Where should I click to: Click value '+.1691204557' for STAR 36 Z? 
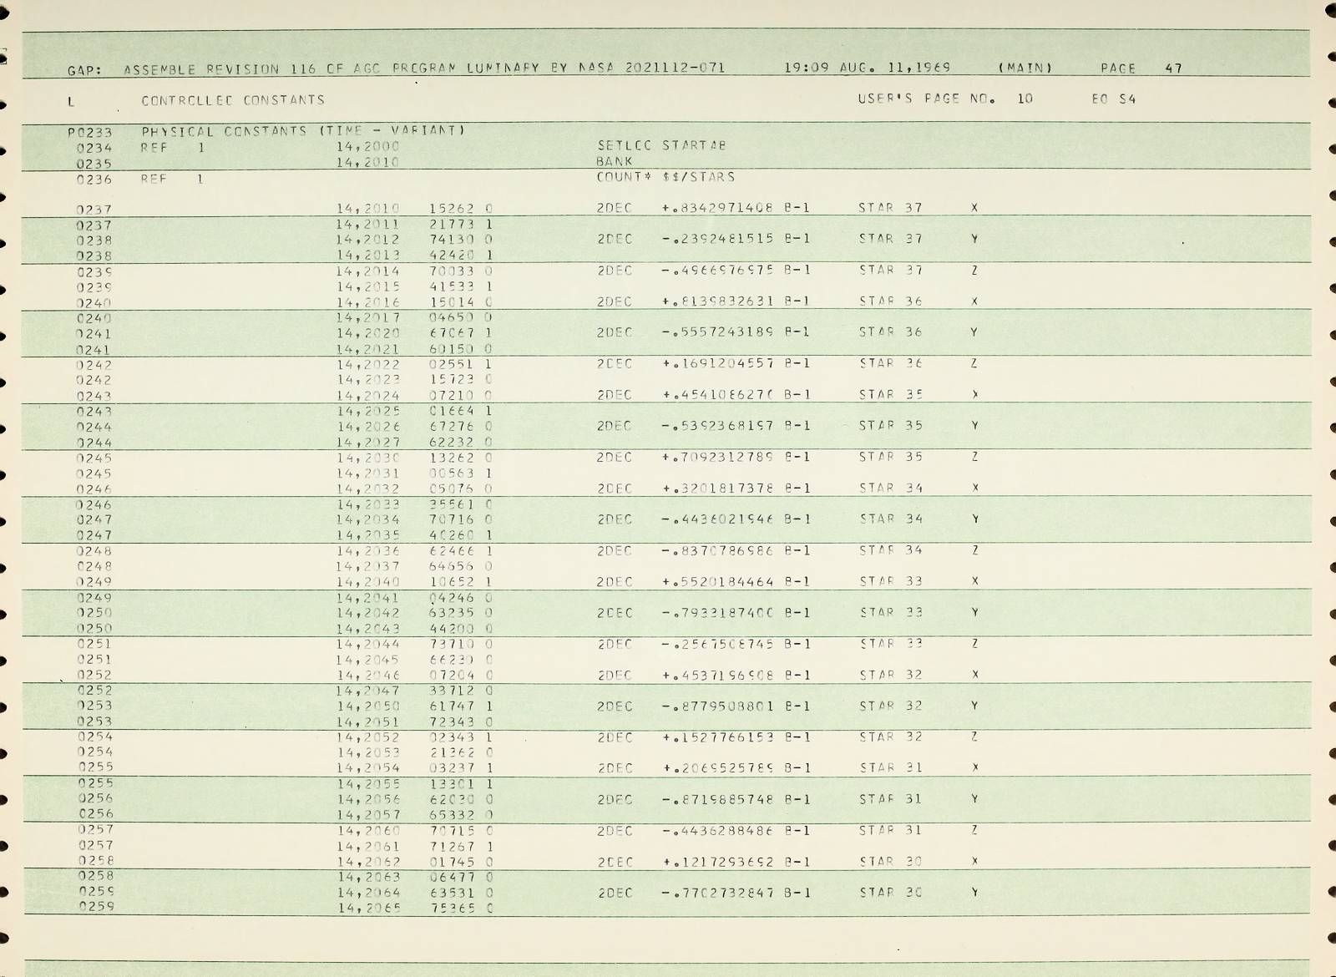(x=718, y=363)
